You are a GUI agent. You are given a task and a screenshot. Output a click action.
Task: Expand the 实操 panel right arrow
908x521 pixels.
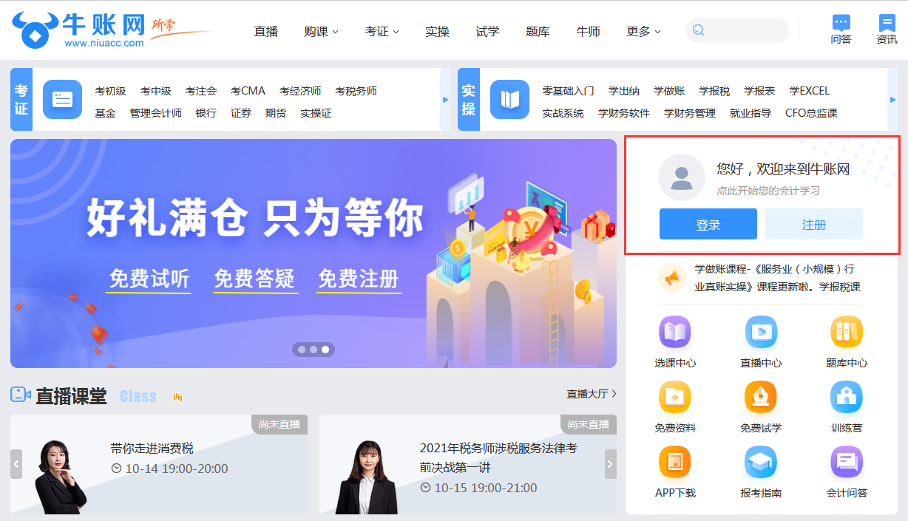892,100
